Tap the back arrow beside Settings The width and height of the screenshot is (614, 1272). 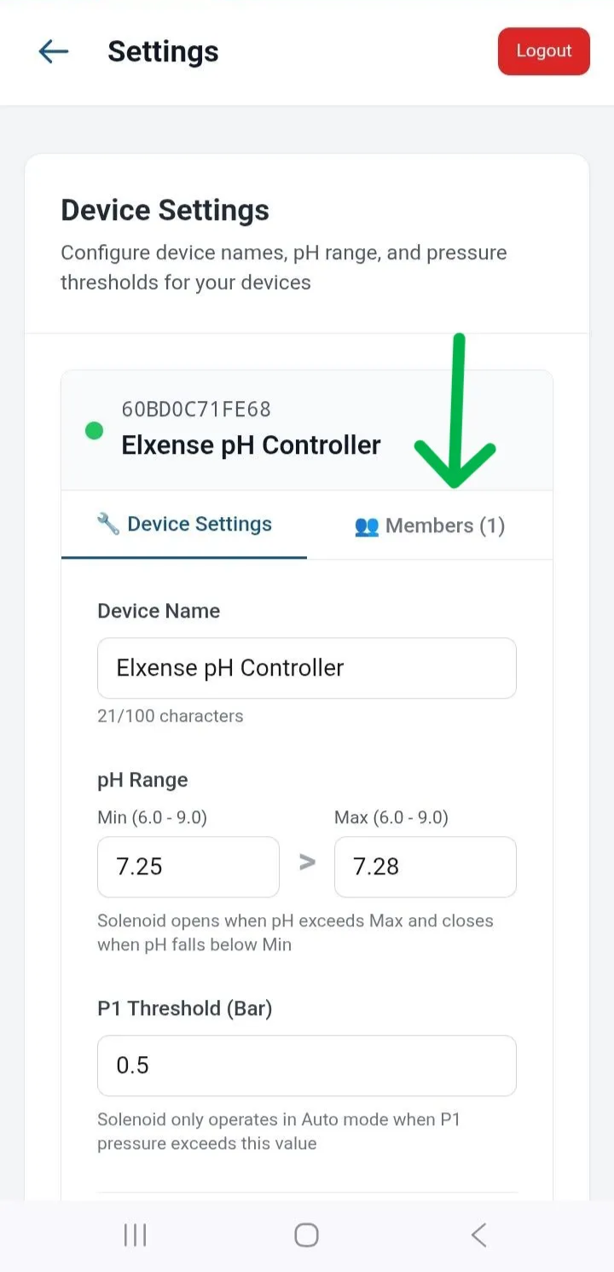54,51
